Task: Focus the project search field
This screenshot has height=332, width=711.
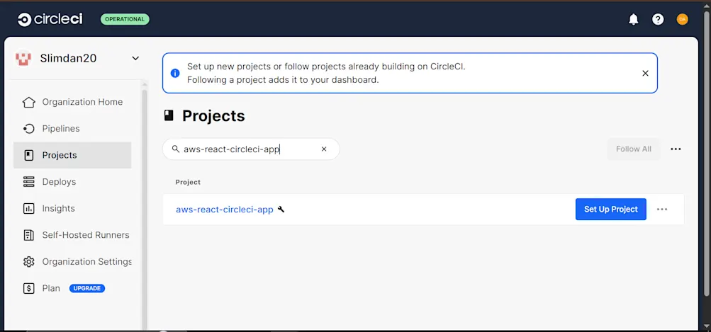Action: click(x=251, y=149)
